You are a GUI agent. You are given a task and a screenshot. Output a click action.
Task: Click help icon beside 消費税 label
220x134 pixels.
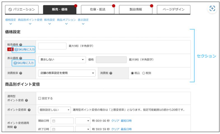(x=111, y=73)
